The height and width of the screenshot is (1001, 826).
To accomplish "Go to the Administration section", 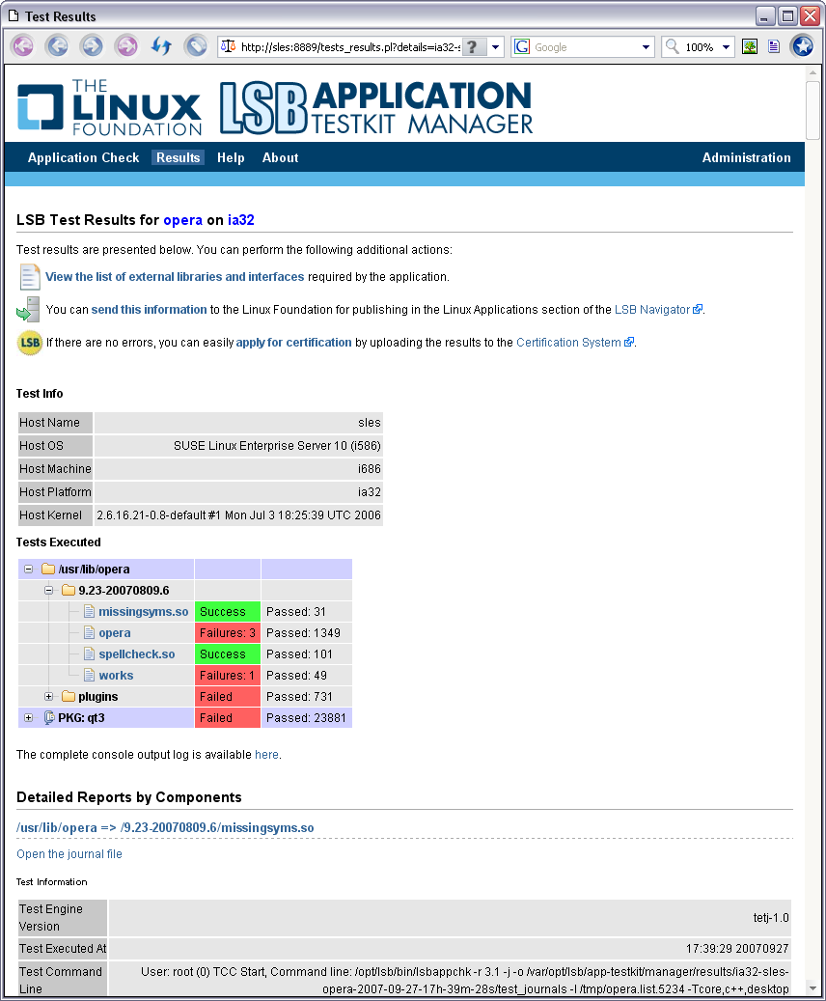I will (x=746, y=157).
